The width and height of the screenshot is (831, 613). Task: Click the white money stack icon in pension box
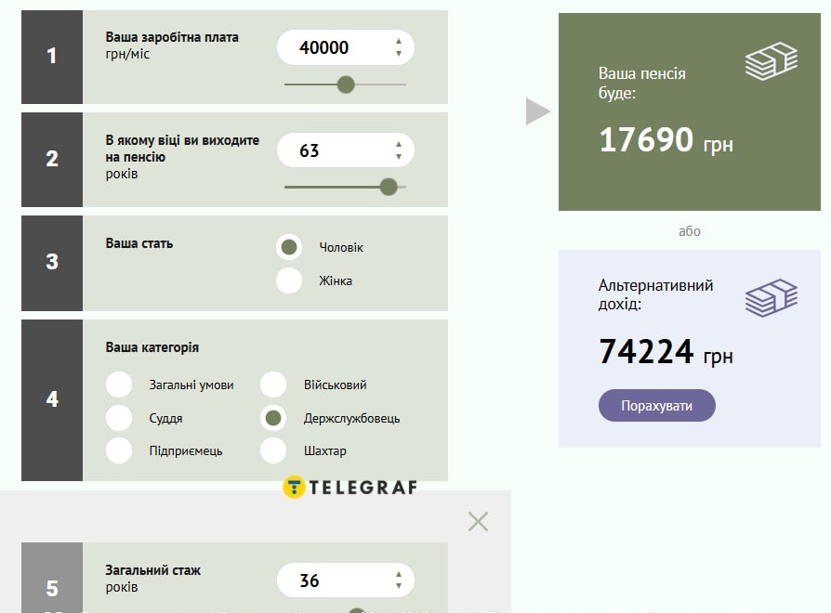[772, 61]
